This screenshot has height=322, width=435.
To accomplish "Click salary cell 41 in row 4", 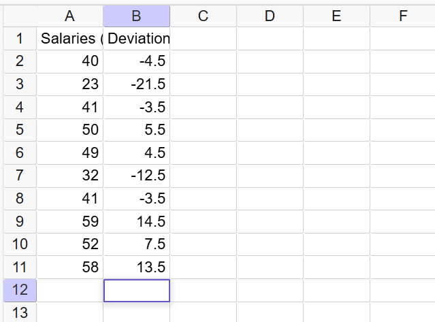I will (x=70, y=107).
